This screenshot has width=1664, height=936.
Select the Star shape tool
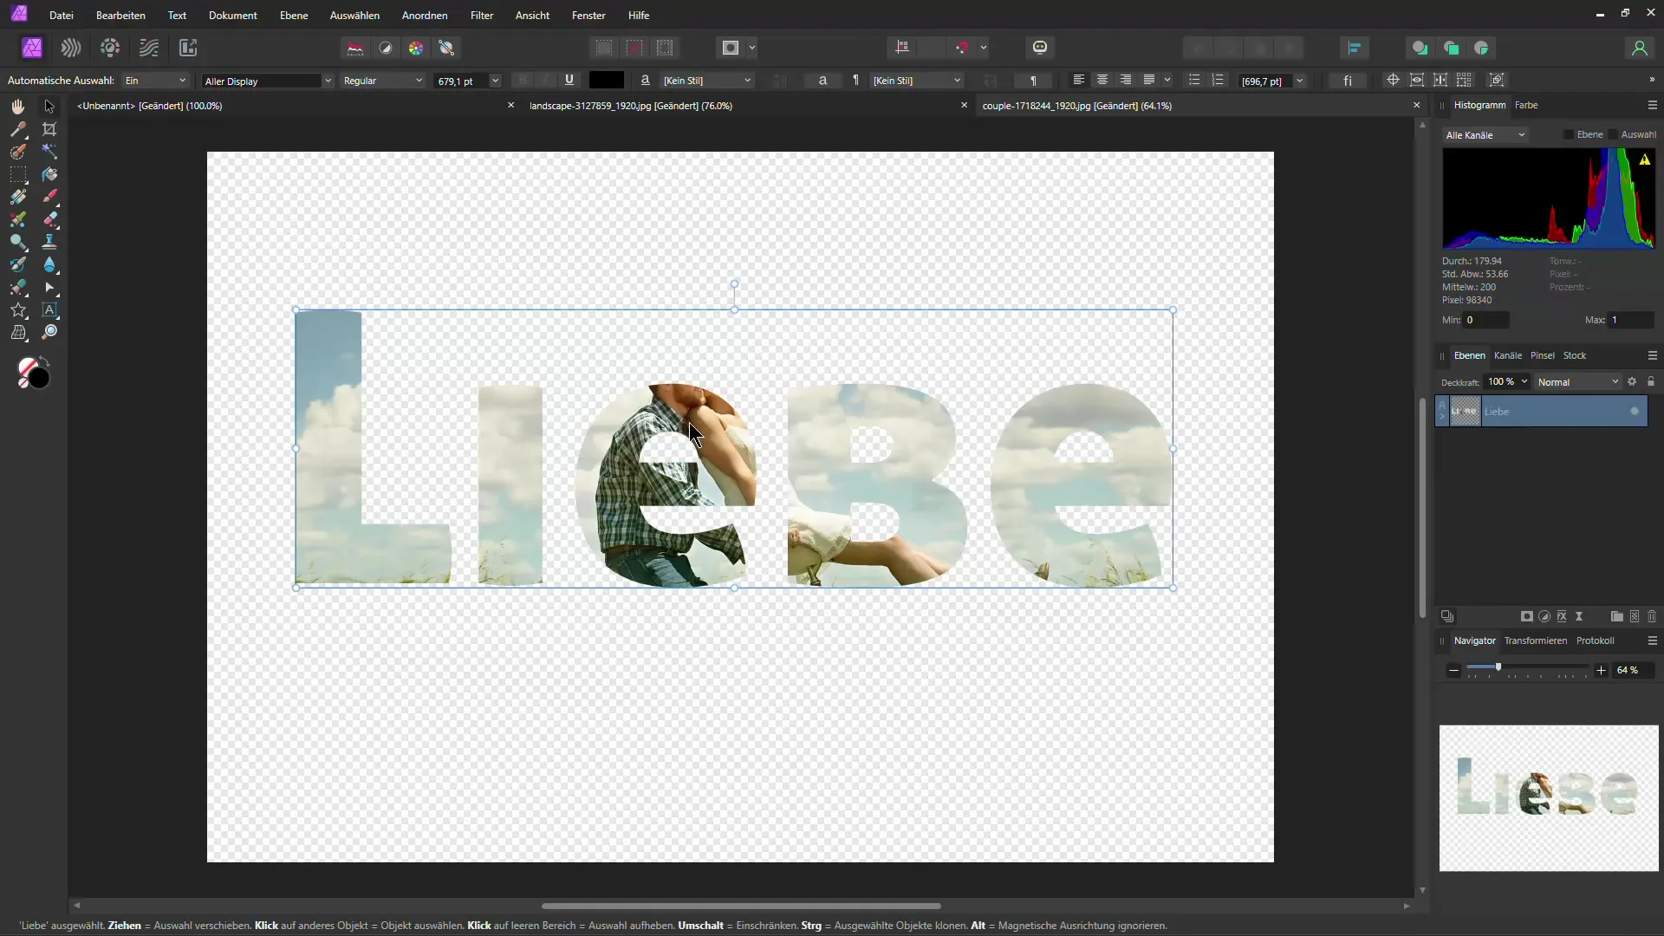point(17,309)
